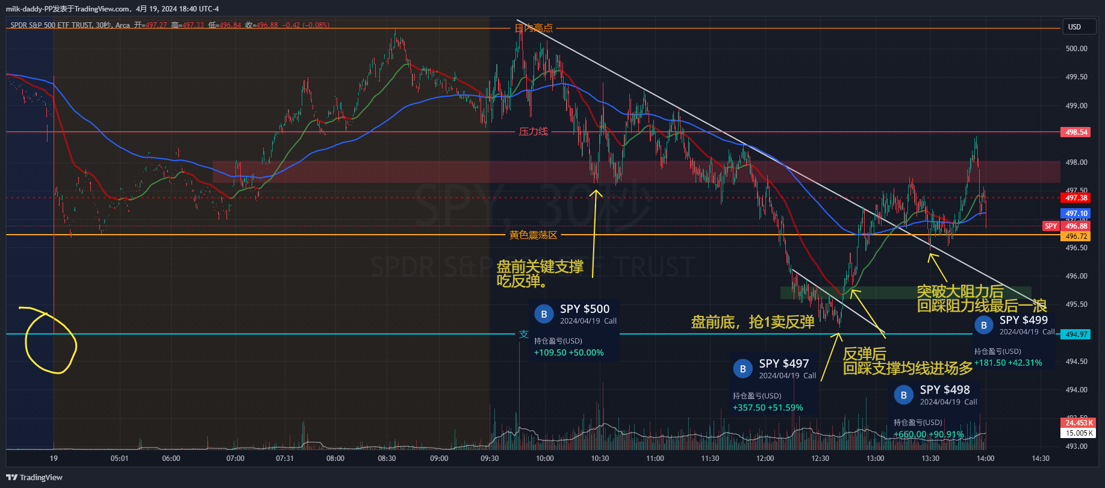Click the B icon on SPY $498 card
This screenshot has height=488, width=1105.
pos(903,395)
